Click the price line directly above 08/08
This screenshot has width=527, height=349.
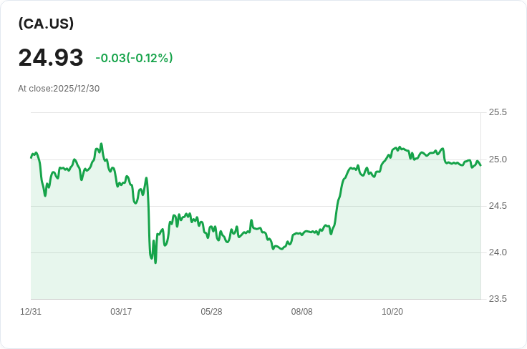[x=301, y=234]
